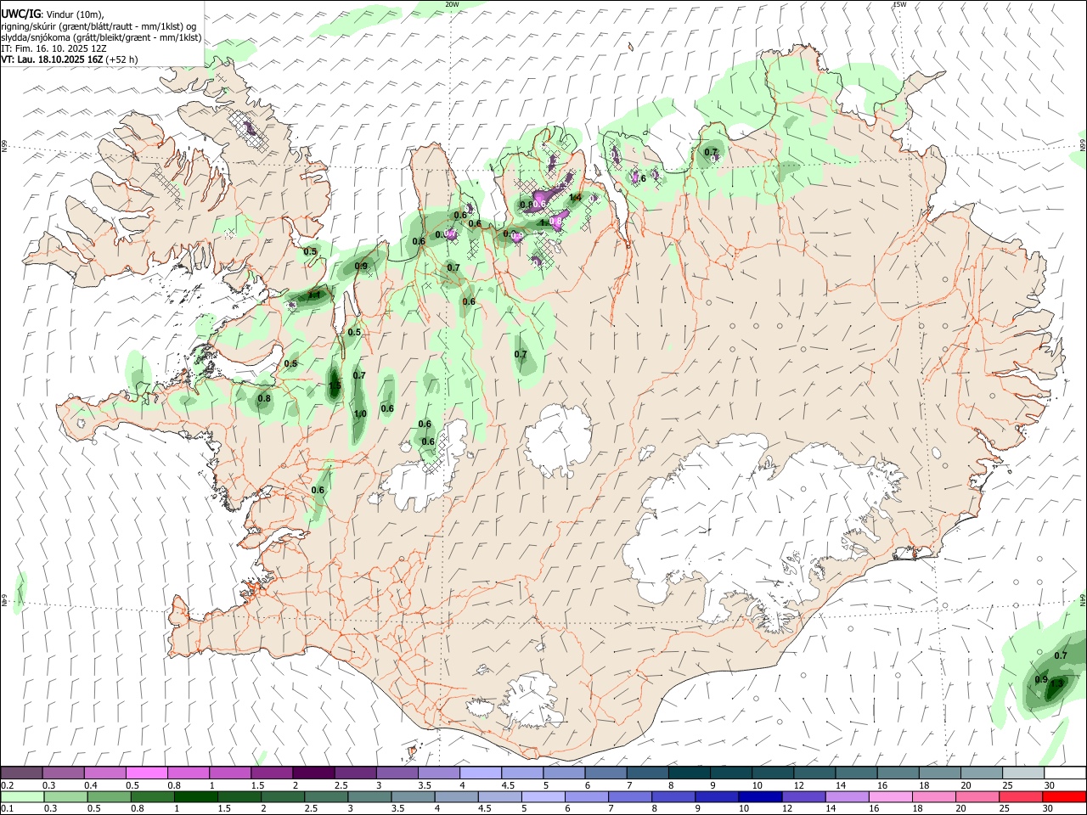The width and height of the screenshot is (1087, 815).
Task: Click the valid time line VT: Lau. 18.10.2025 16Z
Action: click(70, 59)
